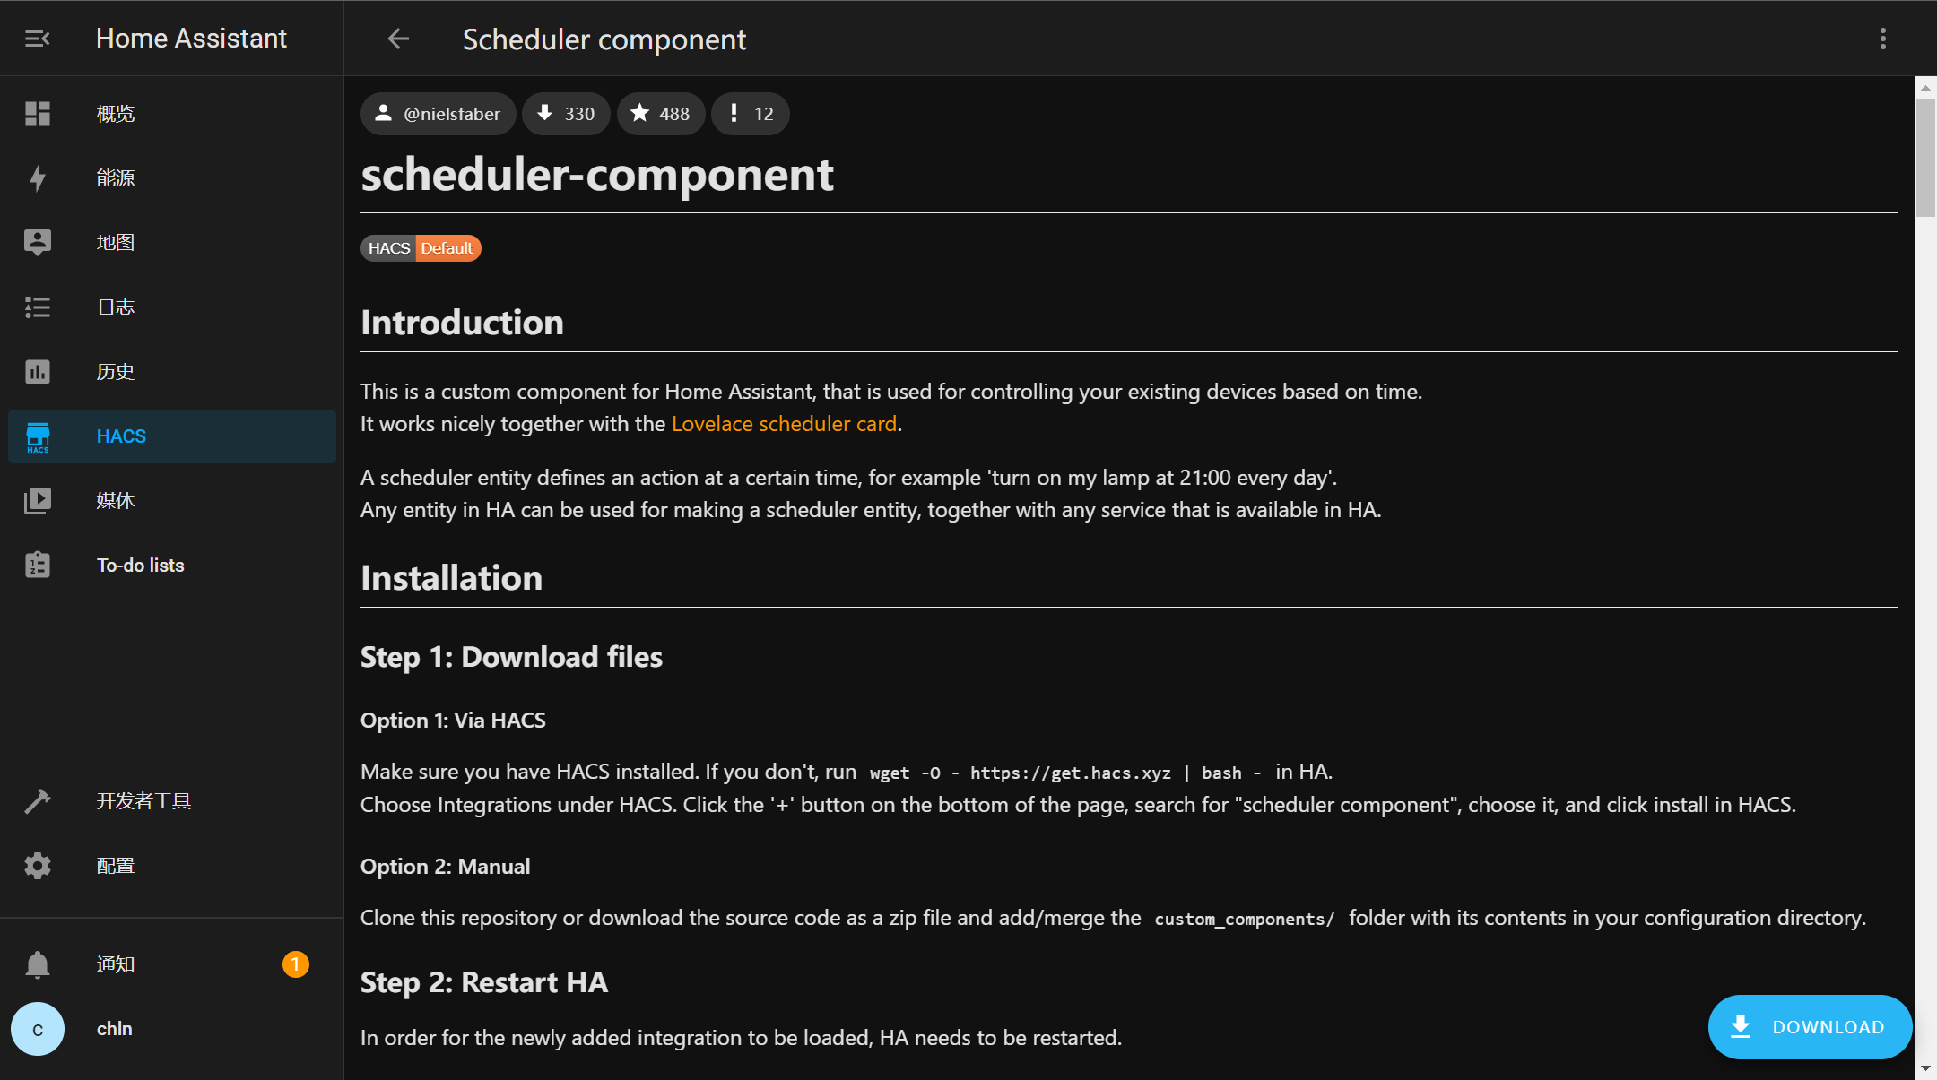1937x1080 pixels.
Task: Select 历史 in the sidebar
Action: tap(172, 372)
